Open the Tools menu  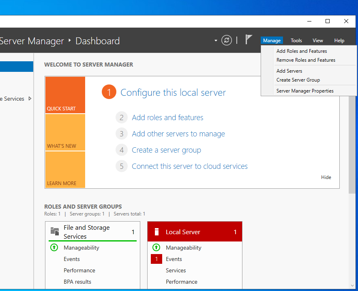[296, 41]
